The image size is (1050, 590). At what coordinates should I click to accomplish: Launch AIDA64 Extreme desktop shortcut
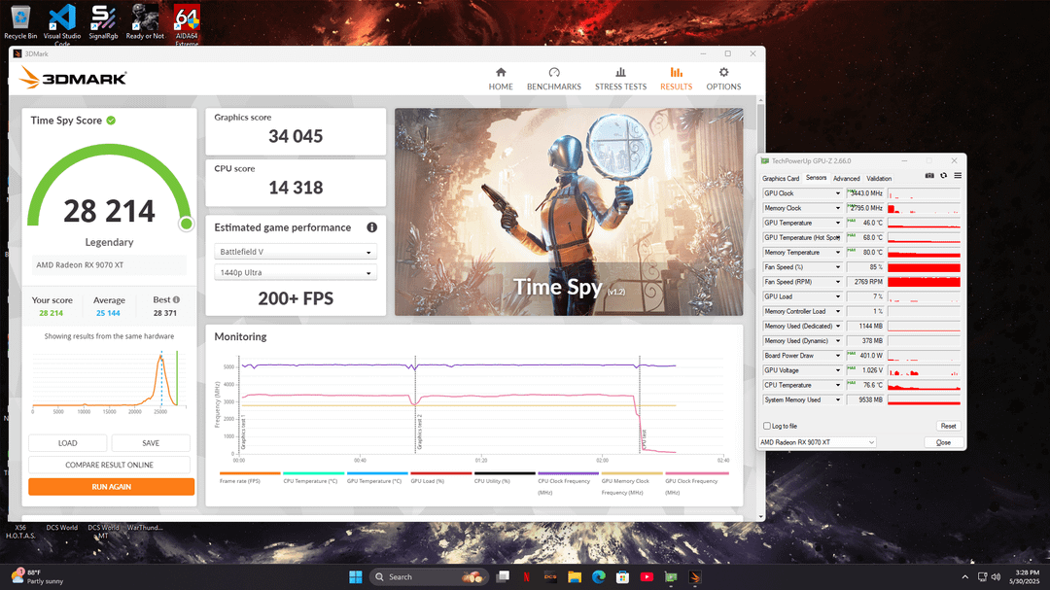[186, 23]
